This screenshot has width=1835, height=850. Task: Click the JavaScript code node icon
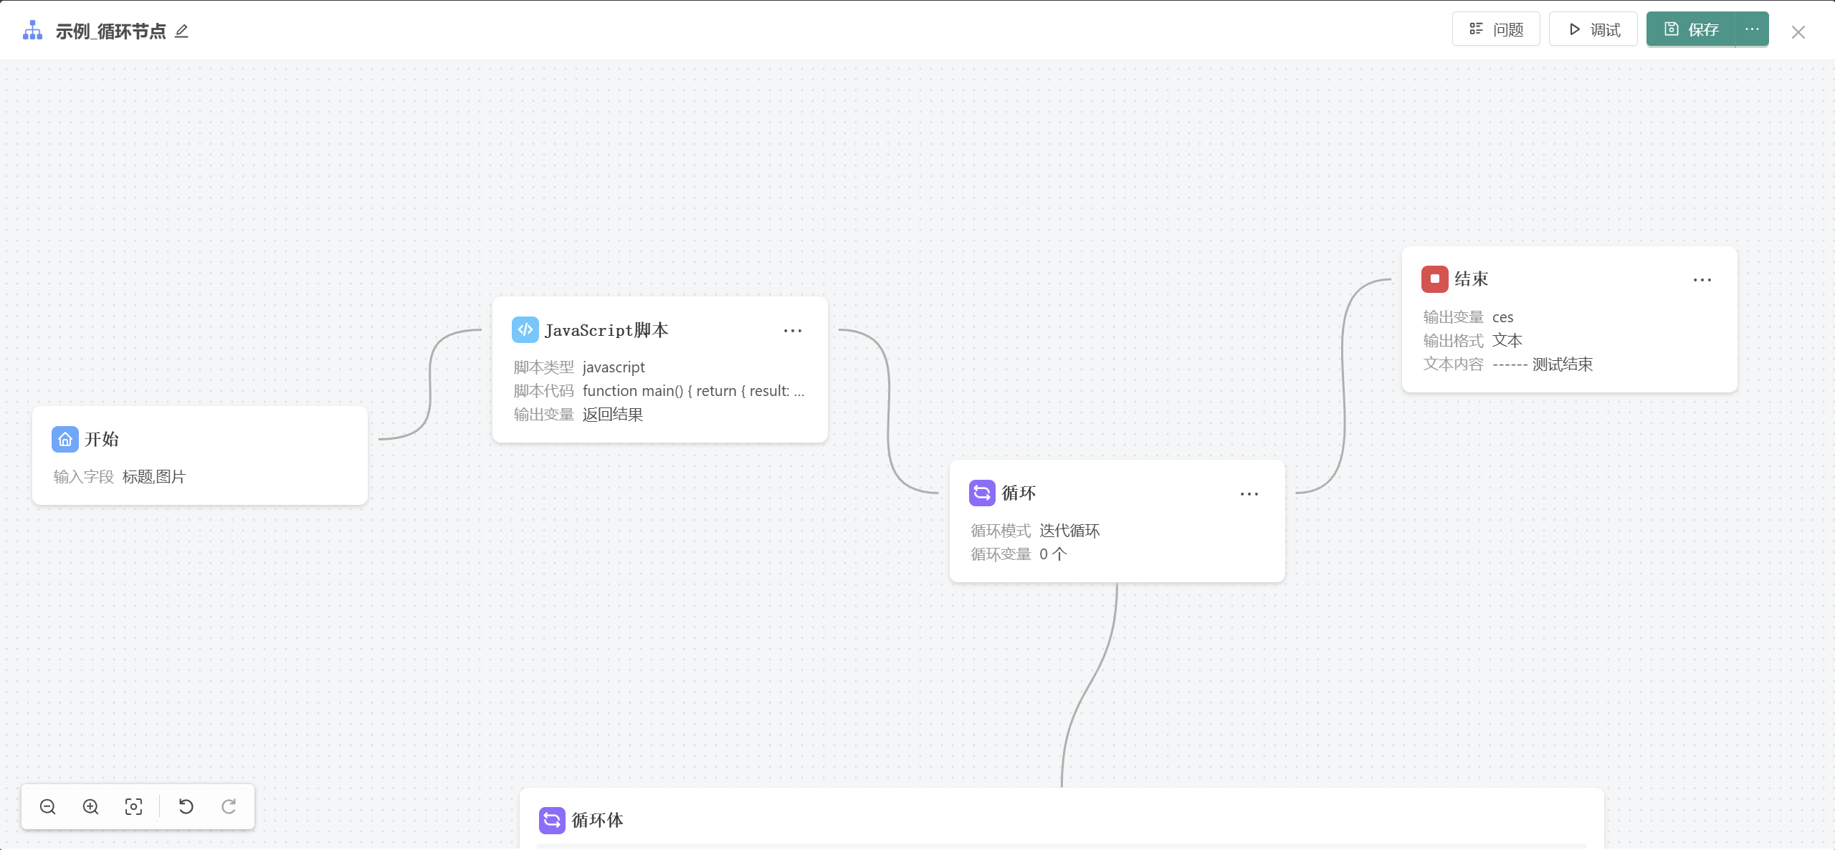click(525, 330)
